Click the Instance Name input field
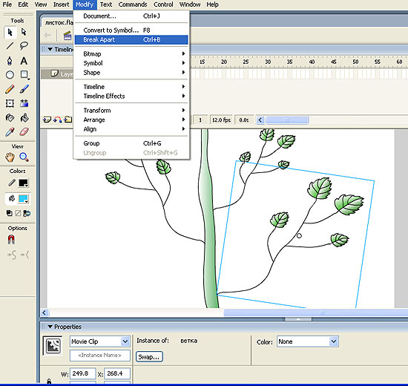The width and height of the screenshot is (408, 386). (x=100, y=356)
